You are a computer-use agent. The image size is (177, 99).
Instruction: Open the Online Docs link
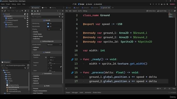(x=151, y=11)
